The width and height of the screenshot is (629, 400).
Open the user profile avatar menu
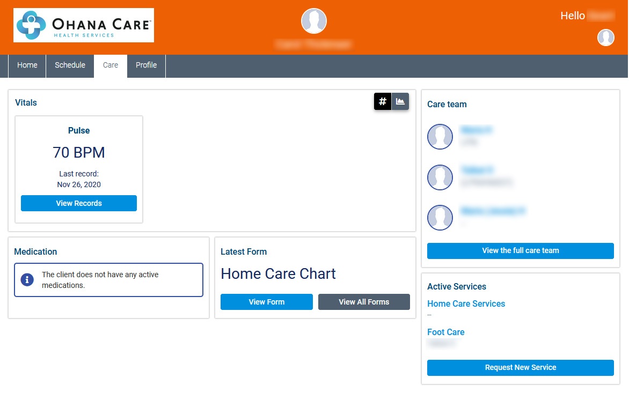pos(605,38)
